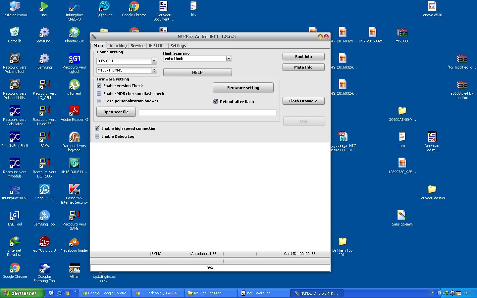The image size is (477, 298).
Task: Open the Service tab
Action: [137, 46]
